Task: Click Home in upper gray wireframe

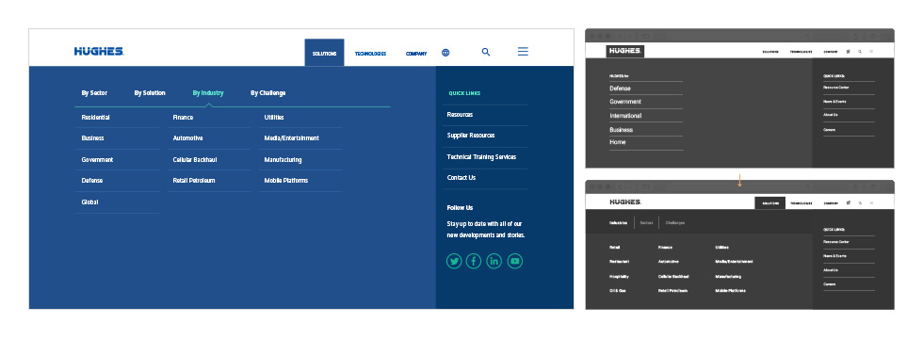Action: [618, 142]
